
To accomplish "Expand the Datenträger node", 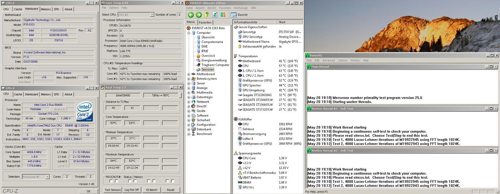I will pos(189,97).
